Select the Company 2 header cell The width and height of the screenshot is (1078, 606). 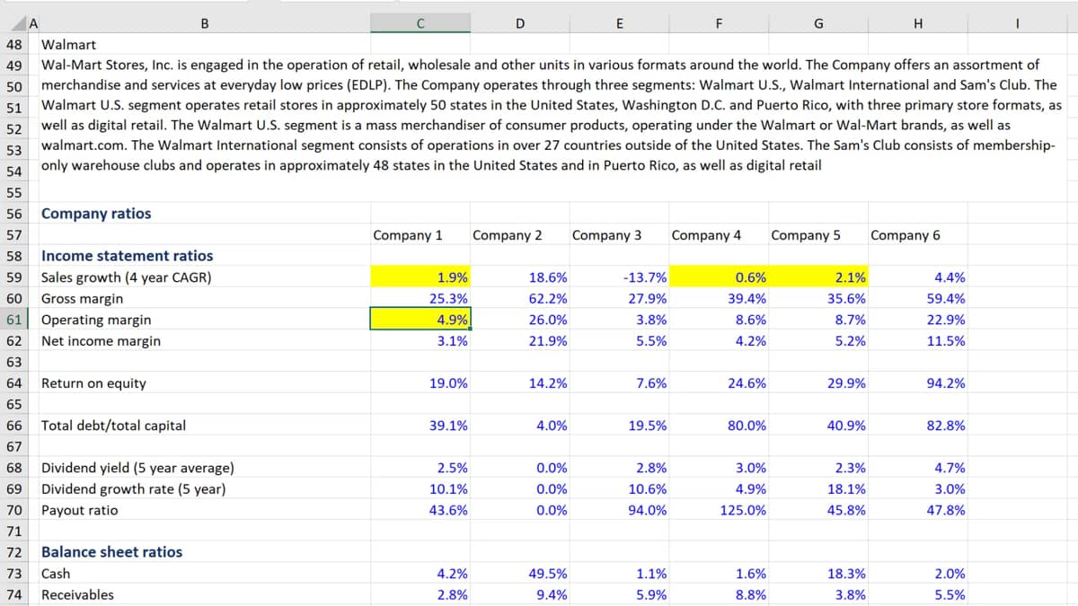point(520,235)
